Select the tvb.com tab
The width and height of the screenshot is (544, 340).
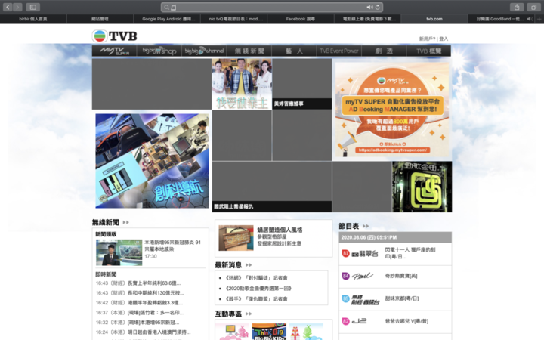point(434,19)
